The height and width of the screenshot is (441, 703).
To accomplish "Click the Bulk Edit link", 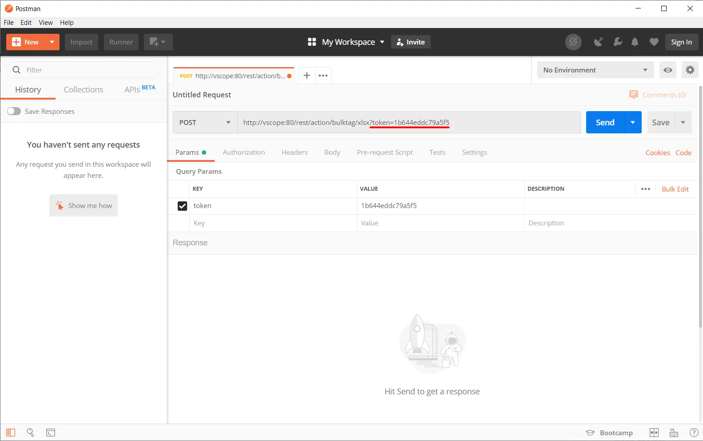I will click(x=675, y=189).
